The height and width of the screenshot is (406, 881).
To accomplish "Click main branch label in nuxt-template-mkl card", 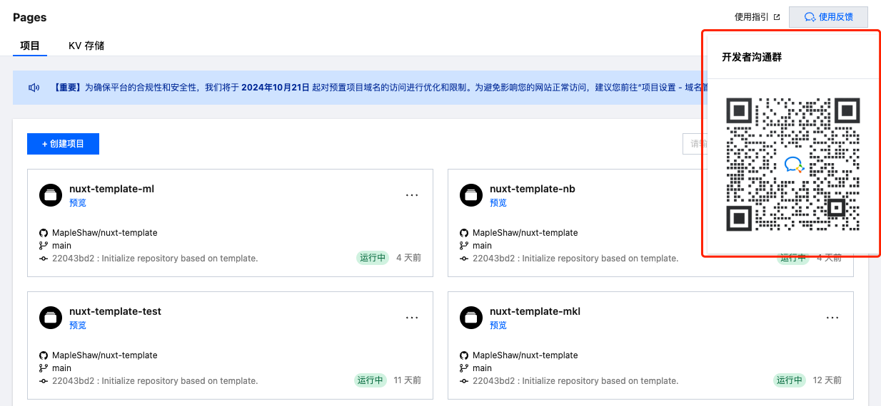I will (482, 368).
